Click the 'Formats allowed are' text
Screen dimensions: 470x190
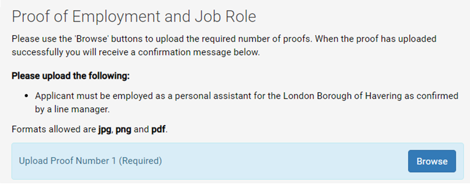coord(53,130)
